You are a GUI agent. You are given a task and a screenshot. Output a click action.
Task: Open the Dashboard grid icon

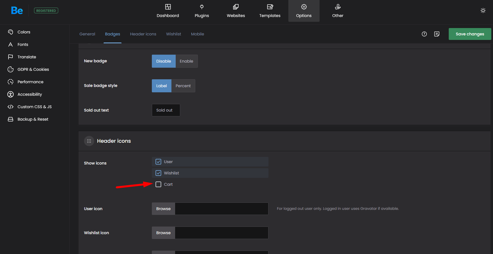tap(168, 7)
